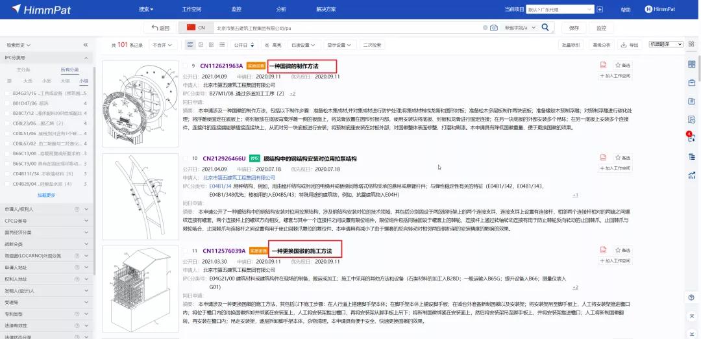Click the camera image search icon
This screenshot has height=339, width=701.
[x=493, y=28]
